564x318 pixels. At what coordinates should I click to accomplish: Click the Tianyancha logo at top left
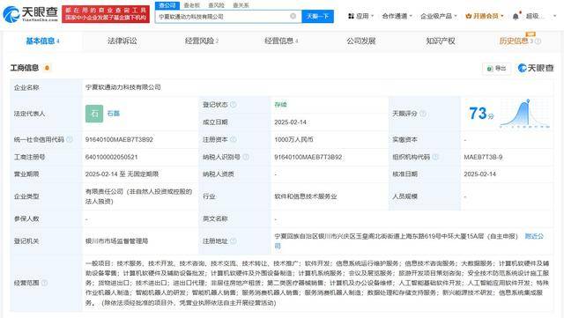tap(30, 14)
